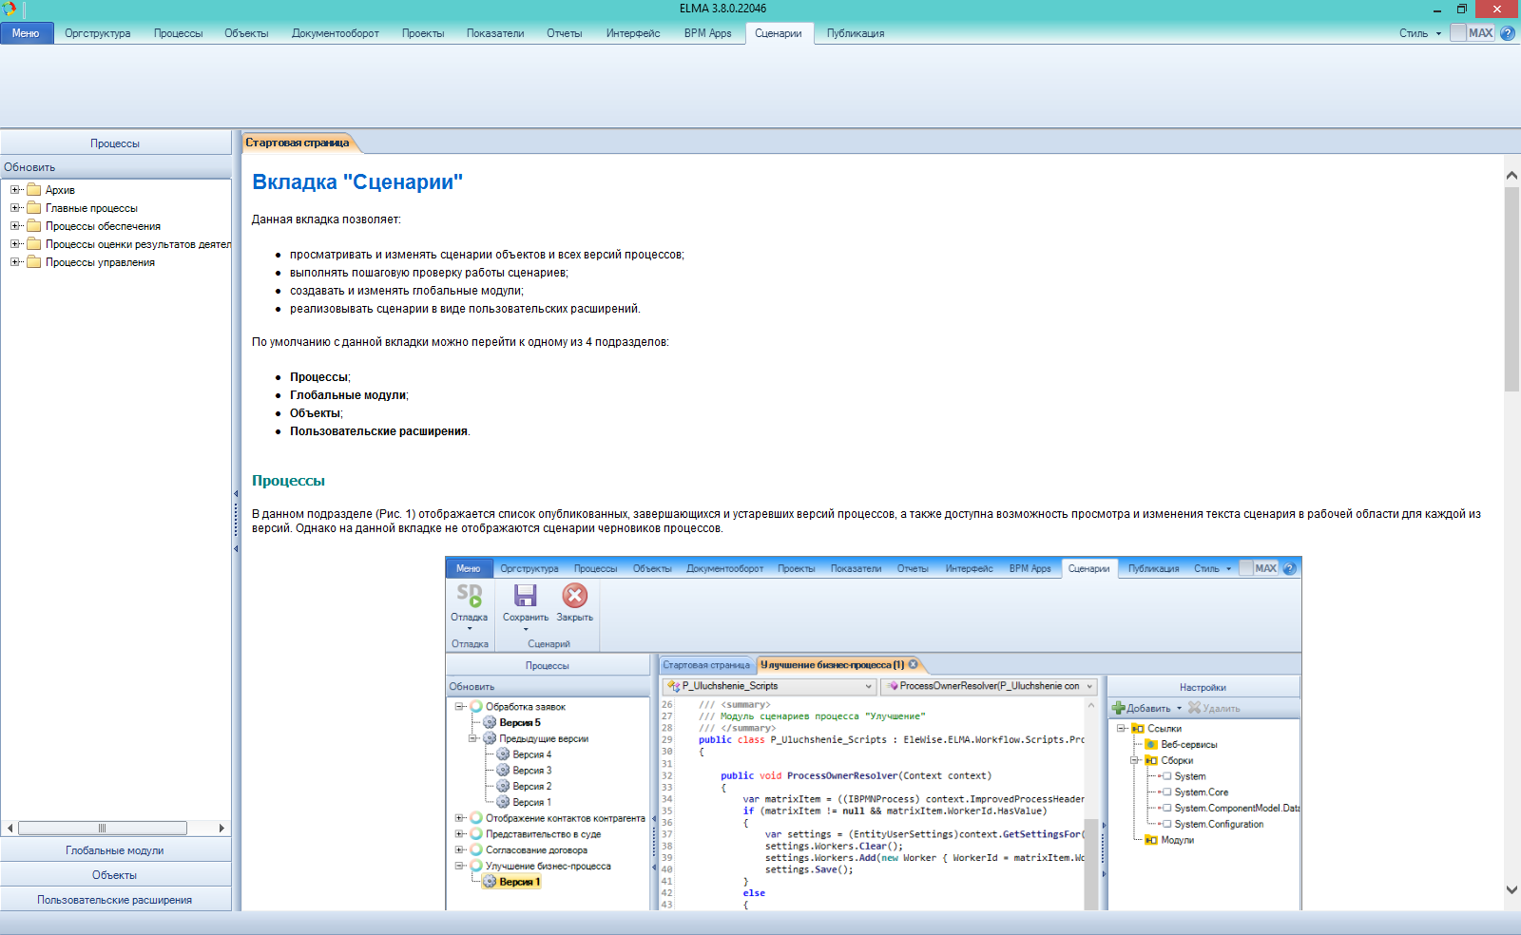Open the help question mark icon
Viewport: 1521px width, 935px height.
coord(1508,33)
